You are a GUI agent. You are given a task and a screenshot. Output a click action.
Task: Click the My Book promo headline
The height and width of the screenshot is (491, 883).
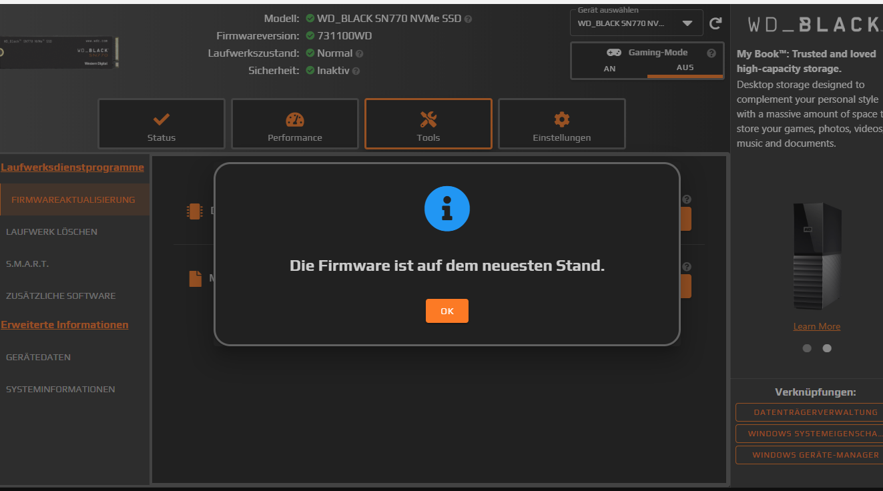[806, 61]
